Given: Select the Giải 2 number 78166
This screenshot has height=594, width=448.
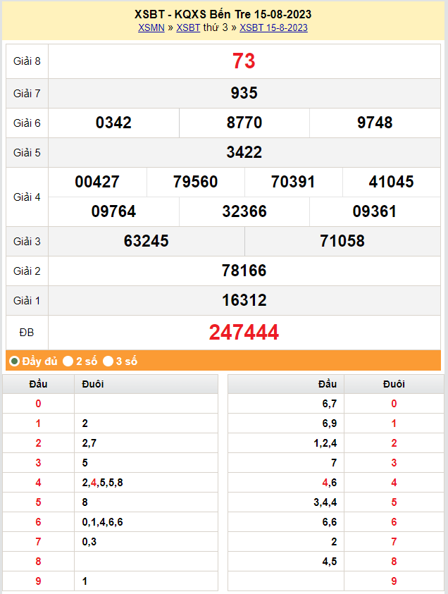Looking at the screenshot, I should 244,271.
